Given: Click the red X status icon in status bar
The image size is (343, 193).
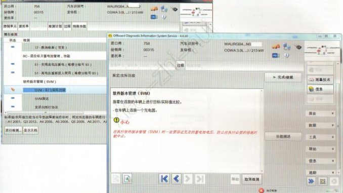Looking at the screenshot, I should [261, 190].
